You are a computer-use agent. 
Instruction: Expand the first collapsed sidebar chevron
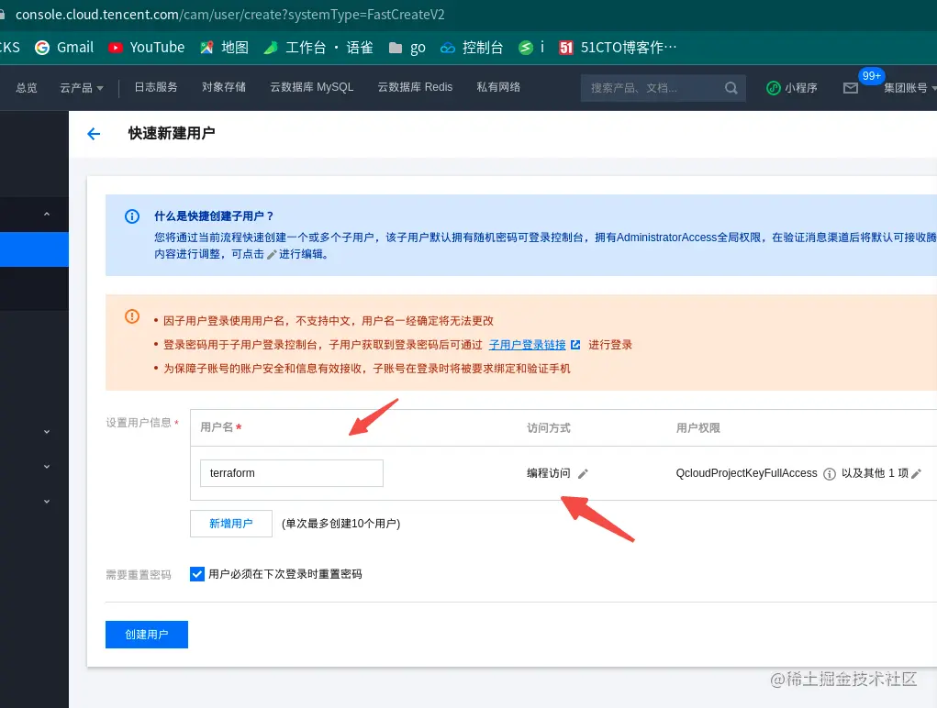(47, 432)
